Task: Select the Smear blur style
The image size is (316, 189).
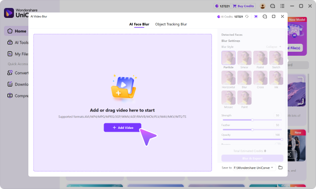Action: (244, 58)
